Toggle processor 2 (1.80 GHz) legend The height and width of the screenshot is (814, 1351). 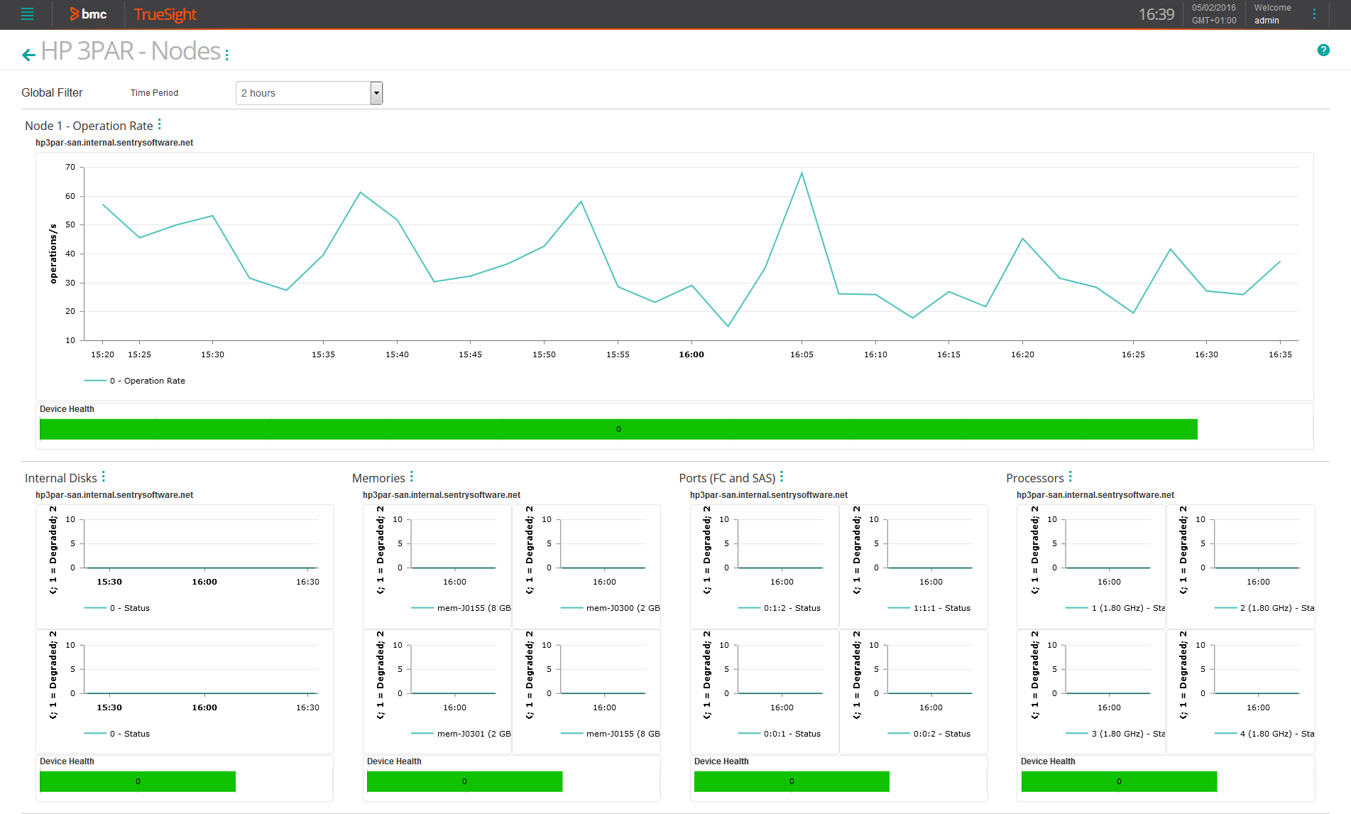pos(1264,608)
